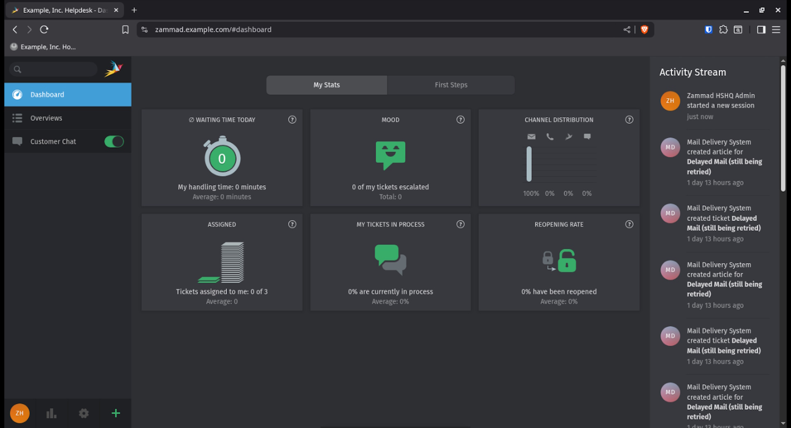Toggle the browser sidebar panel
The image size is (791, 428).
[x=761, y=30]
